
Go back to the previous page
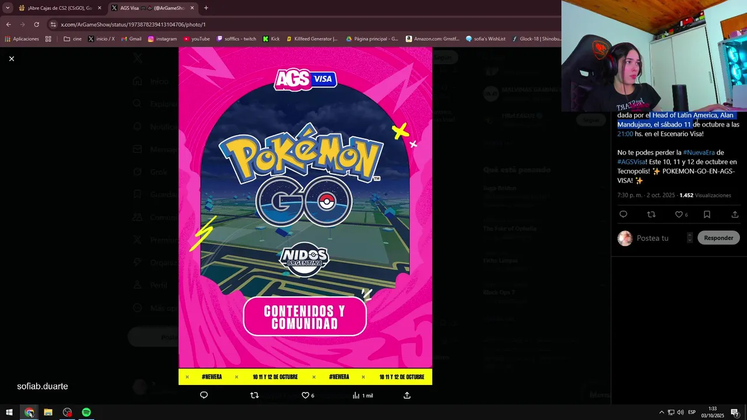(x=8, y=24)
